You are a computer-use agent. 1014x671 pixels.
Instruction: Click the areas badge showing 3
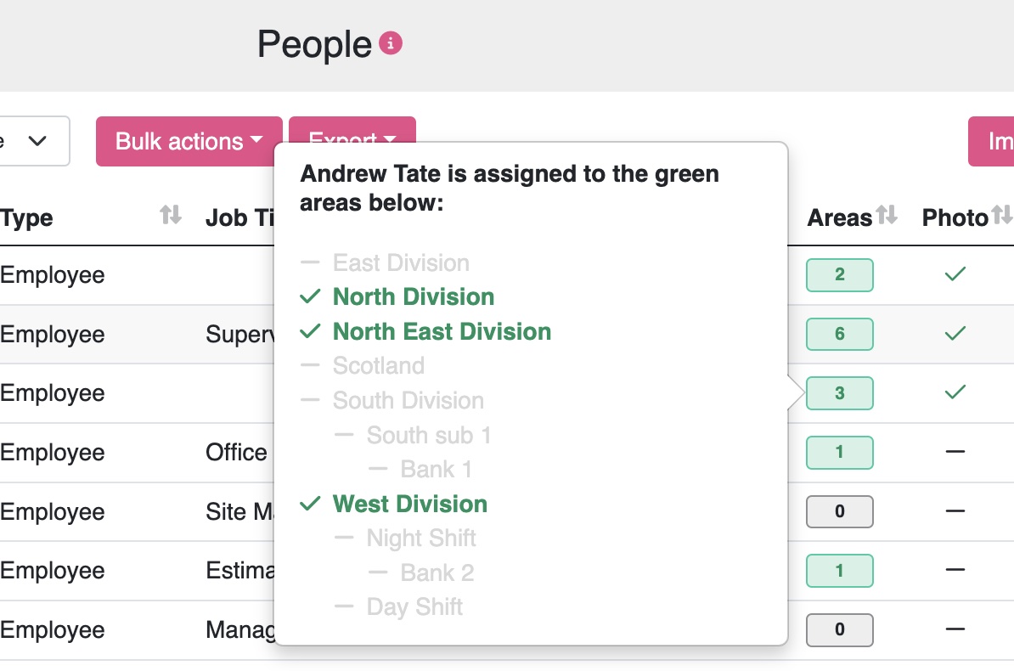(839, 393)
